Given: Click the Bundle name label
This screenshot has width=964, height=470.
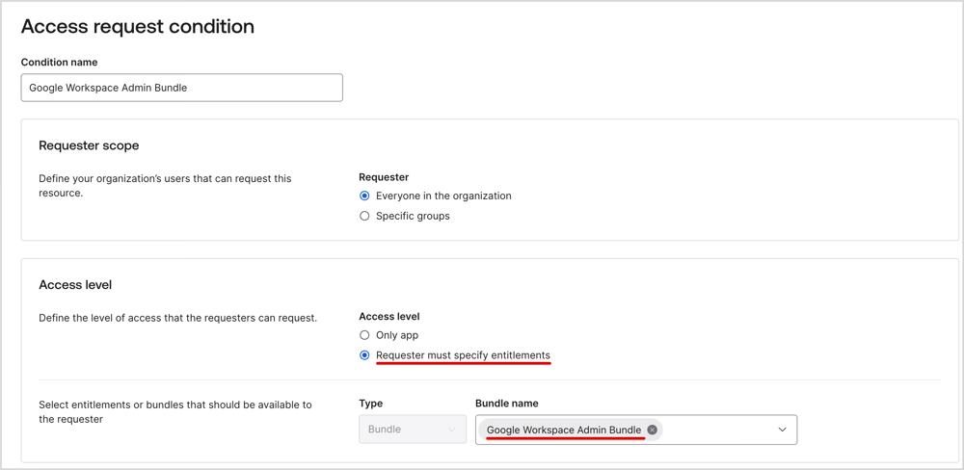Looking at the screenshot, I should pos(507,403).
